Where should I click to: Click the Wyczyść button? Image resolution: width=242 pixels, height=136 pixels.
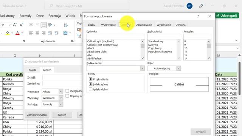pyautogui.click(x=201, y=132)
